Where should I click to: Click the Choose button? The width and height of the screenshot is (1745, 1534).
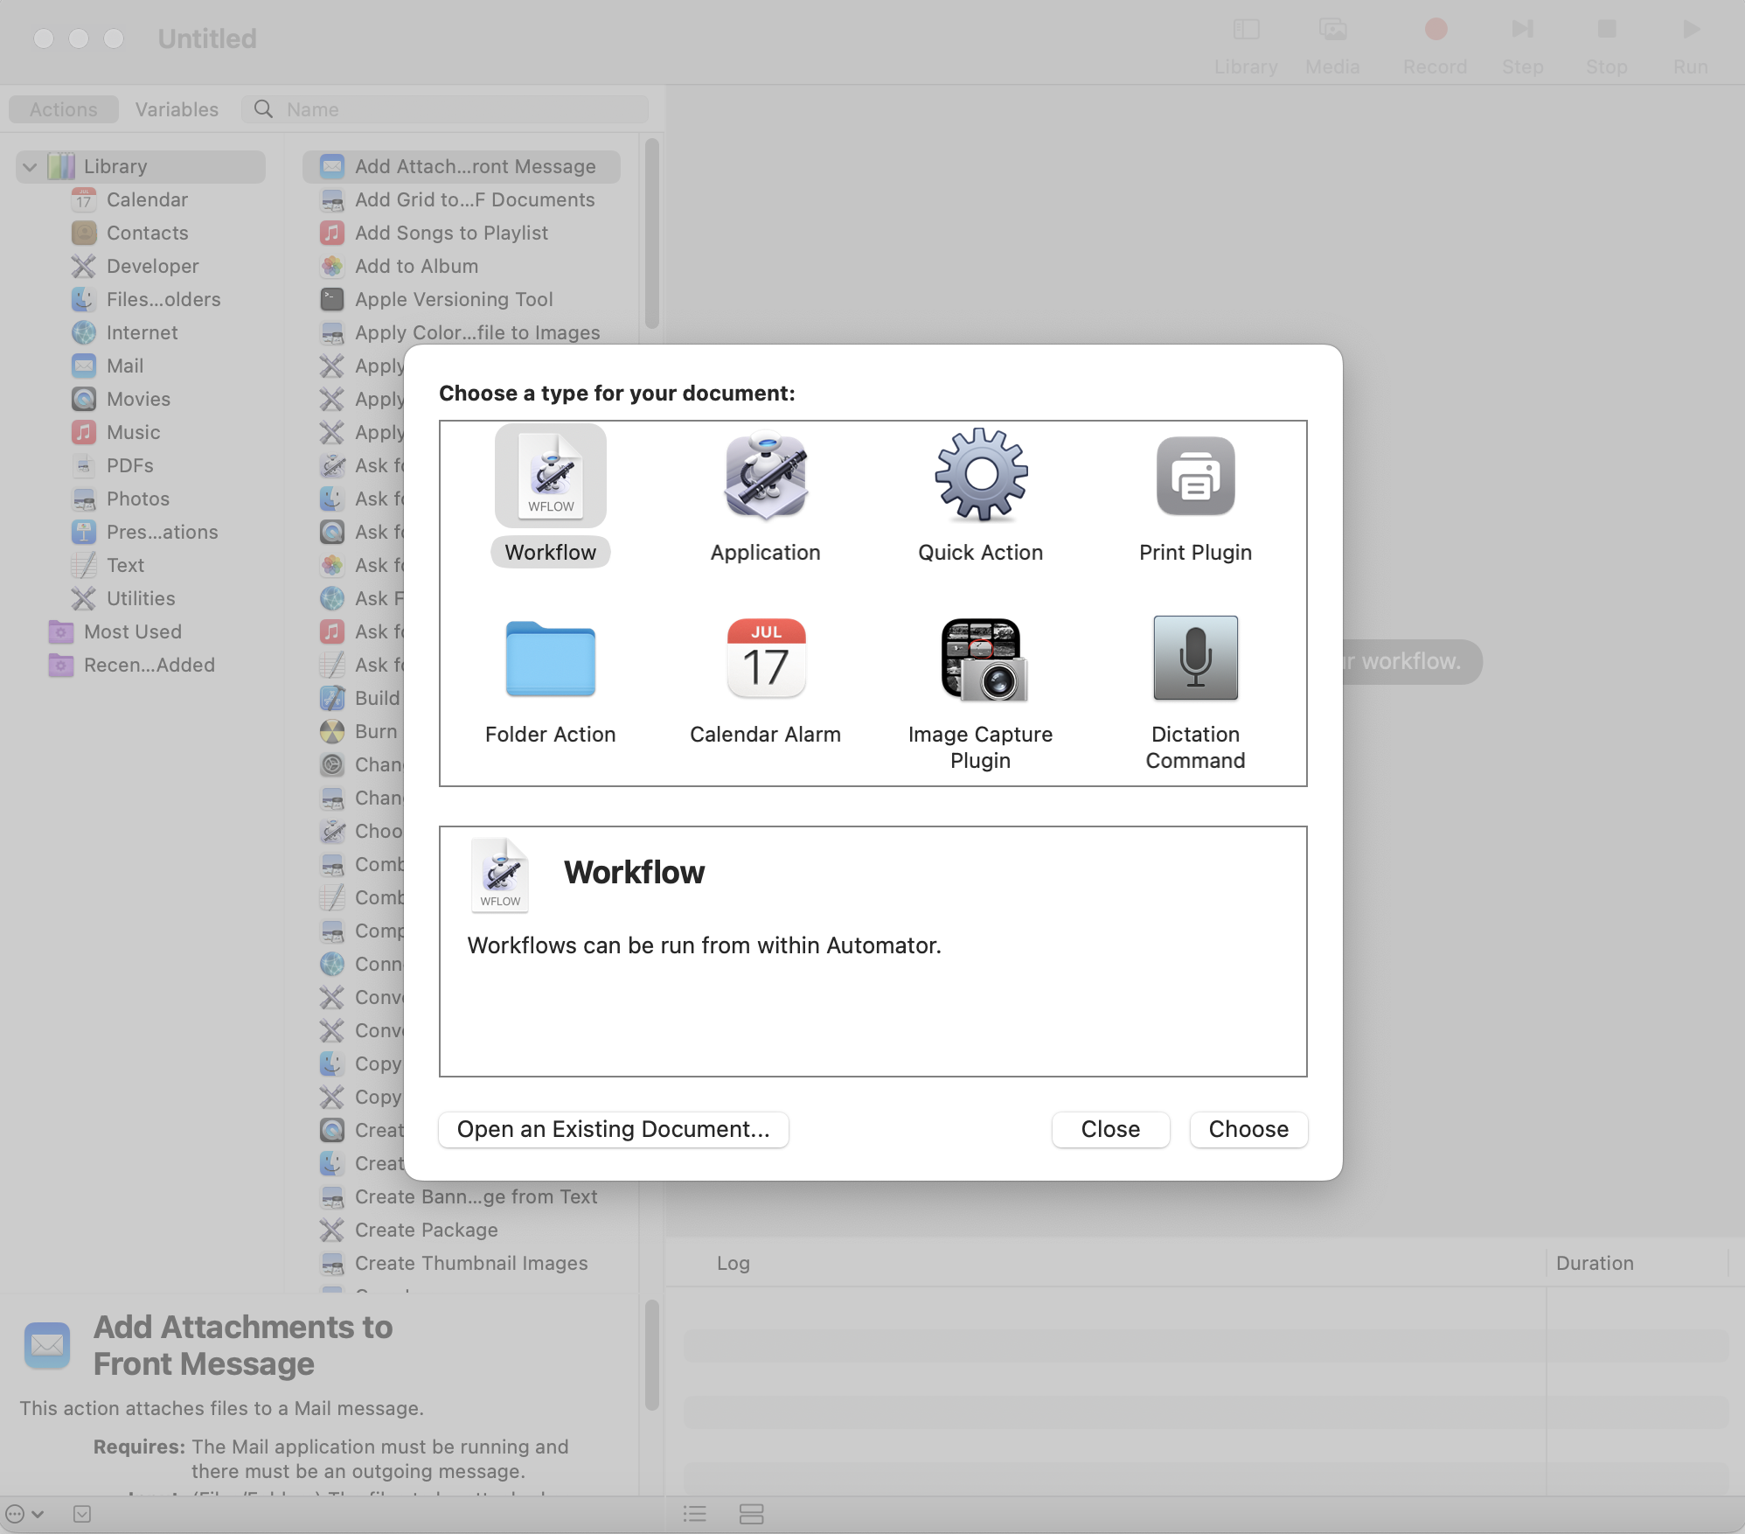1248,1129
